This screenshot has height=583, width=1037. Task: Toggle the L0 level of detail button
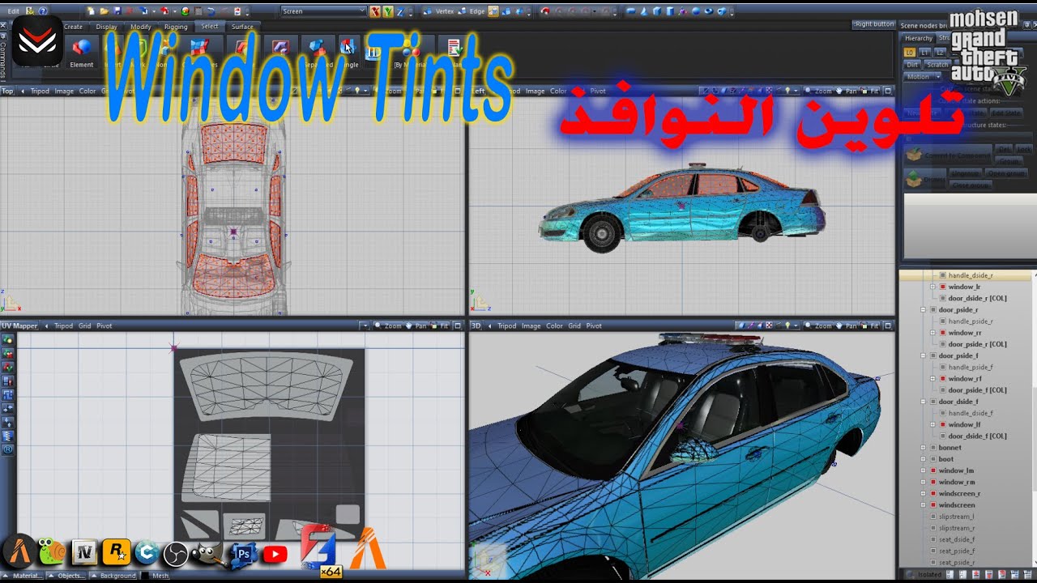click(x=911, y=52)
